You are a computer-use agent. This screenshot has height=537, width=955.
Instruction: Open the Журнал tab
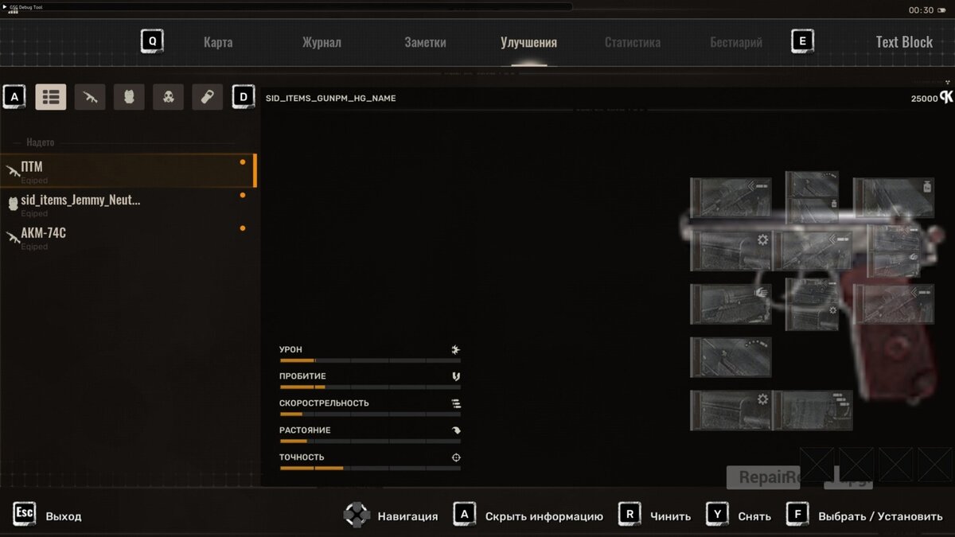pyautogui.click(x=322, y=43)
